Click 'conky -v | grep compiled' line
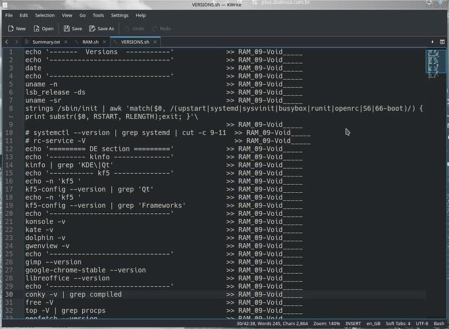This screenshot has height=329, width=449. pos(73,294)
